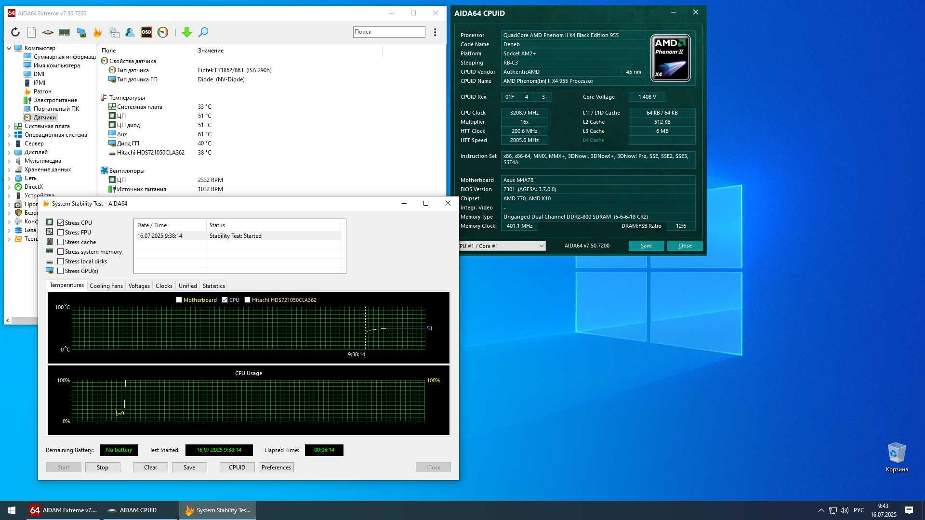Open Preferences in stability test
Viewport: 925px width, 520px height.
[x=276, y=468]
